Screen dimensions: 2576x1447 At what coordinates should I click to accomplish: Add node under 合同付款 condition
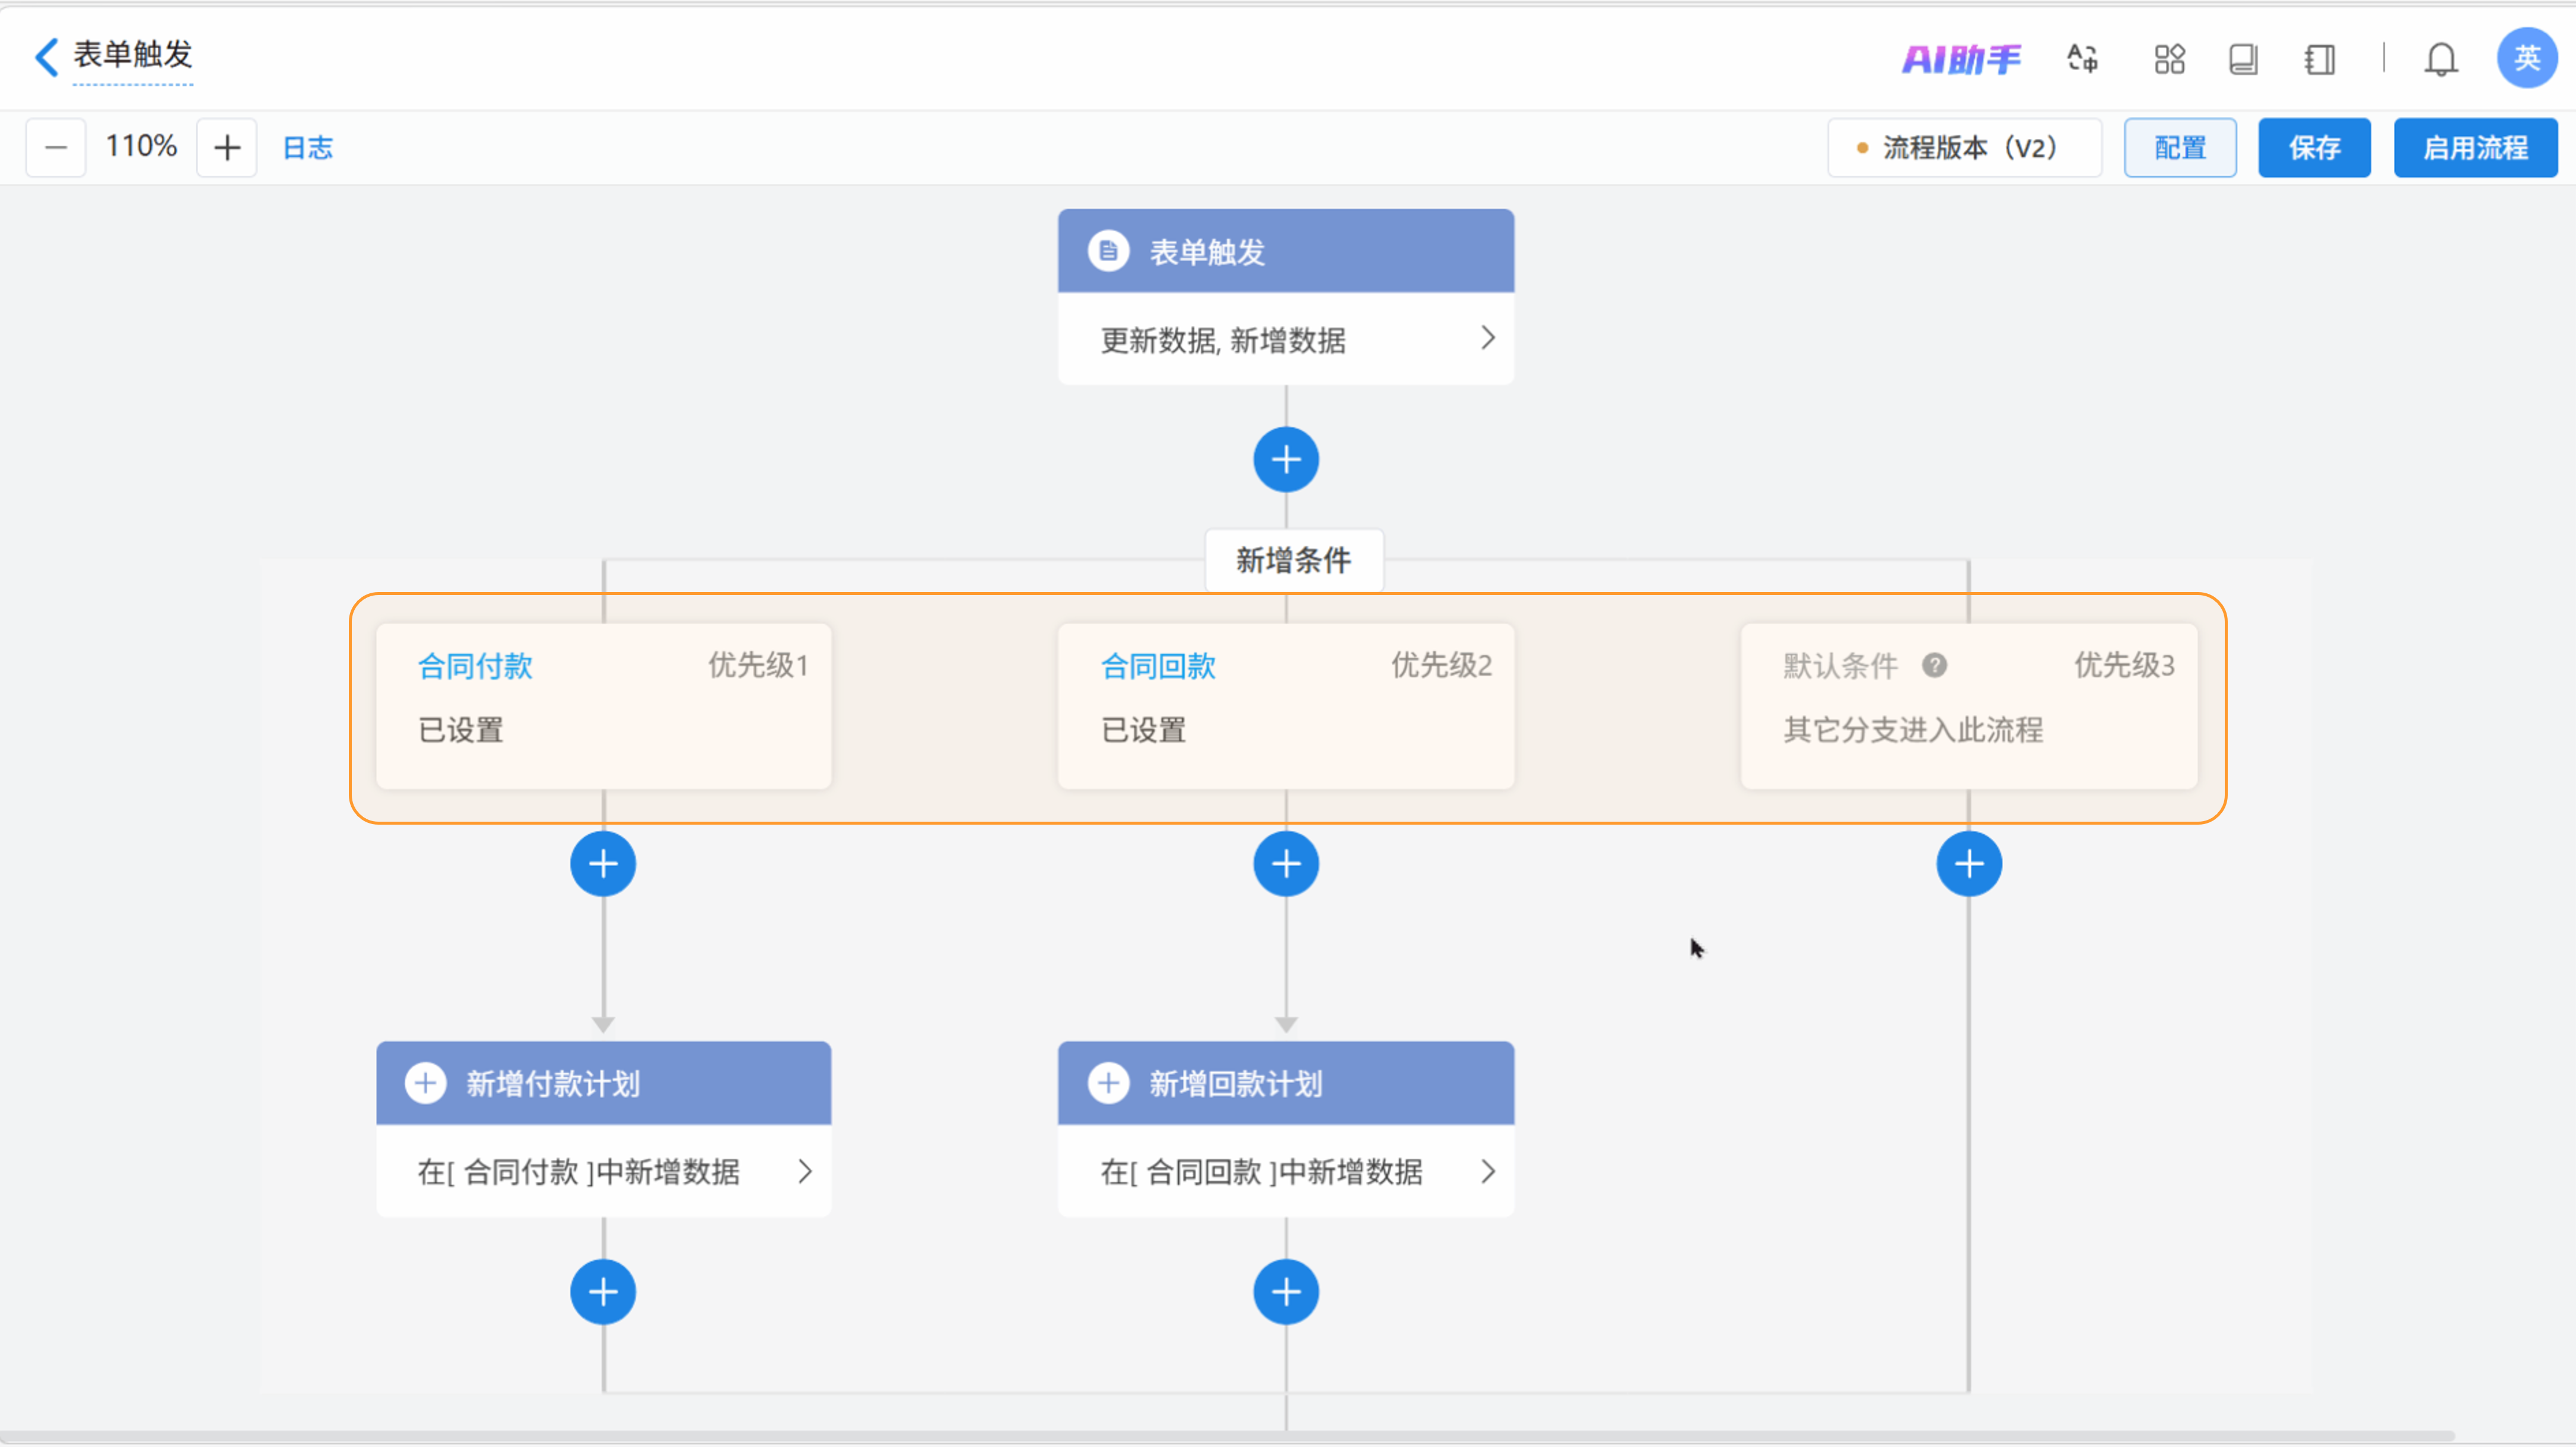603,864
